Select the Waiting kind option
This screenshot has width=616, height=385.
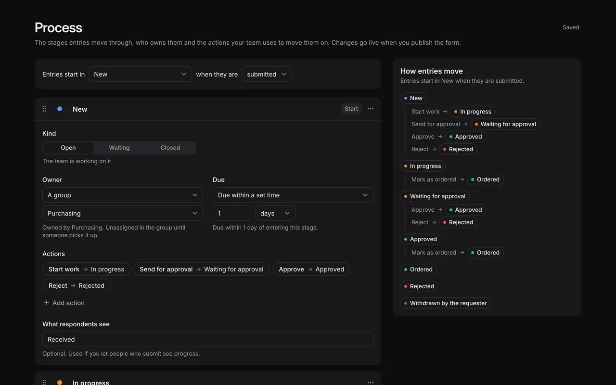[119, 148]
